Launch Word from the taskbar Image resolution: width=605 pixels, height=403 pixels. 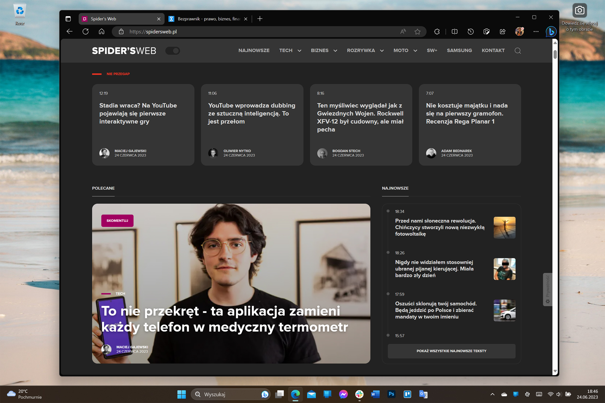point(375,394)
